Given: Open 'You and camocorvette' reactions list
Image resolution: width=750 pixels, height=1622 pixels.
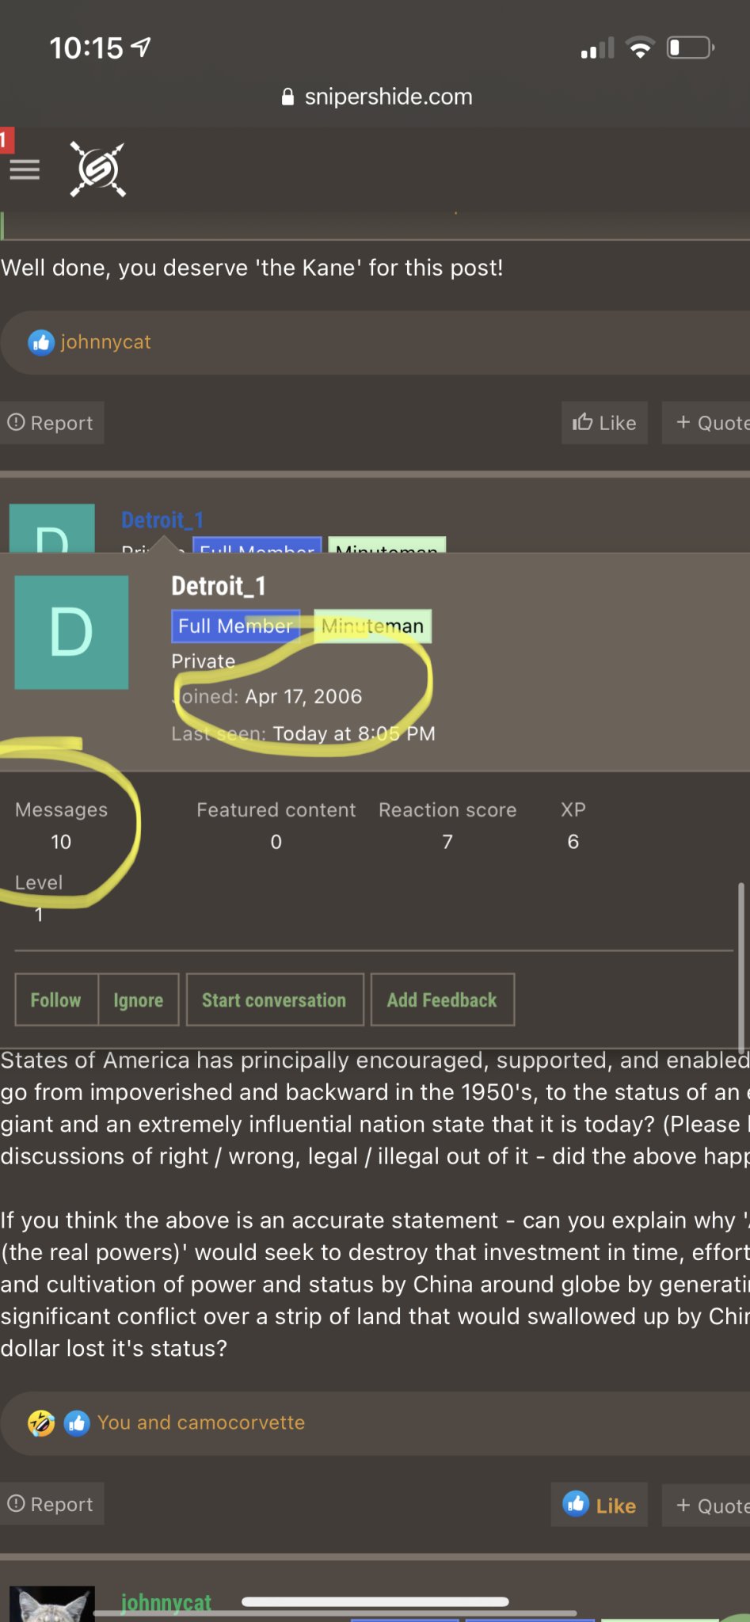Looking at the screenshot, I should (200, 1423).
